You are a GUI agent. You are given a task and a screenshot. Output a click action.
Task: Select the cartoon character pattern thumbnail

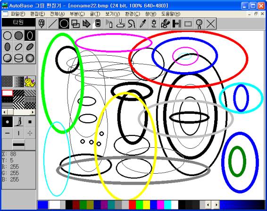click(30, 82)
